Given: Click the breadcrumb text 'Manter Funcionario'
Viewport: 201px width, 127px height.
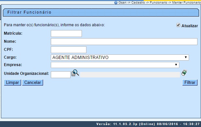Looking at the screenshot, I should (186, 3).
